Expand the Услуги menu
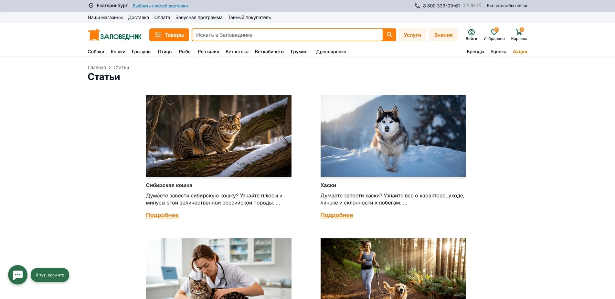This screenshot has height=299, width=615. click(412, 35)
